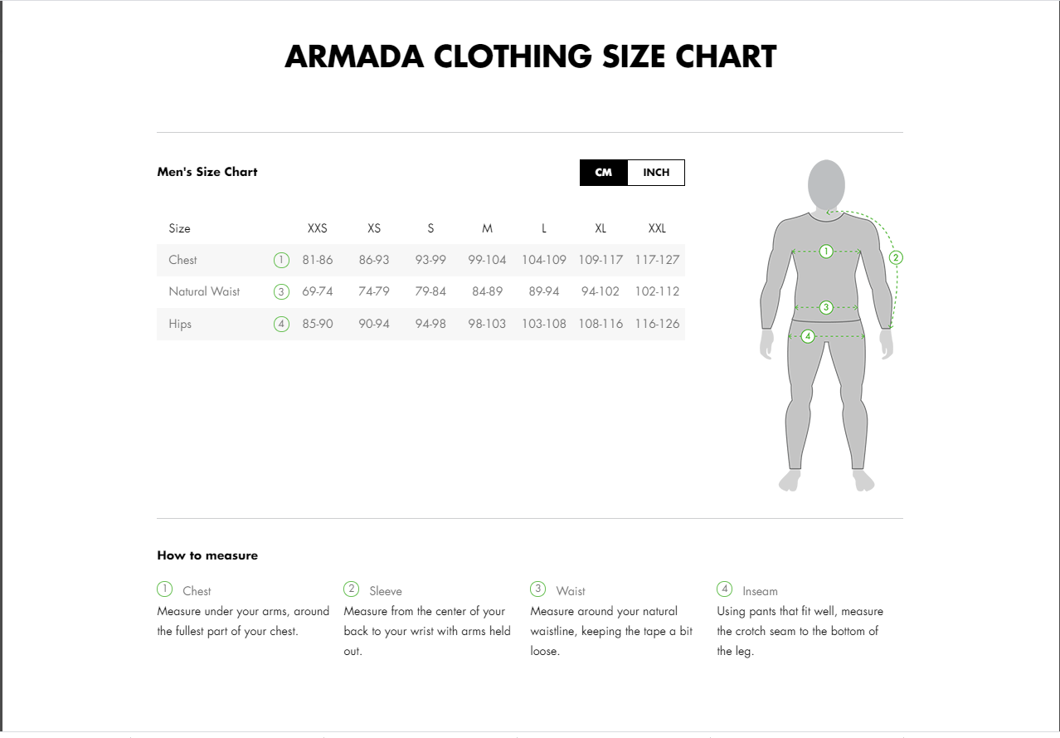Click the number 3 icon beside Natural Waist
Image resolution: width=1060 pixels, height=738 pixels.
(281, 291)
